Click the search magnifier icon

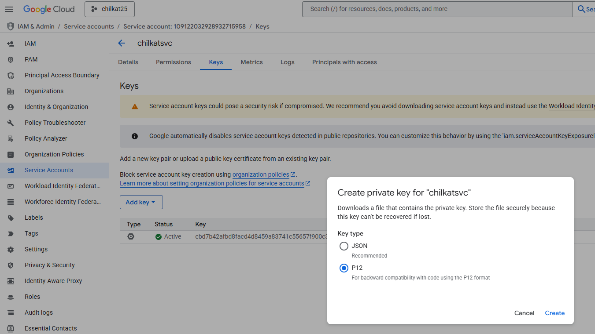pyautogui.click(x=581, y=9)
